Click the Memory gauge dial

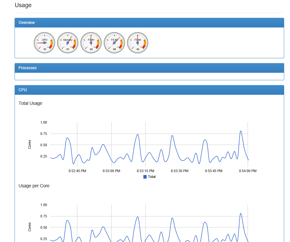[x=68, y=43]
